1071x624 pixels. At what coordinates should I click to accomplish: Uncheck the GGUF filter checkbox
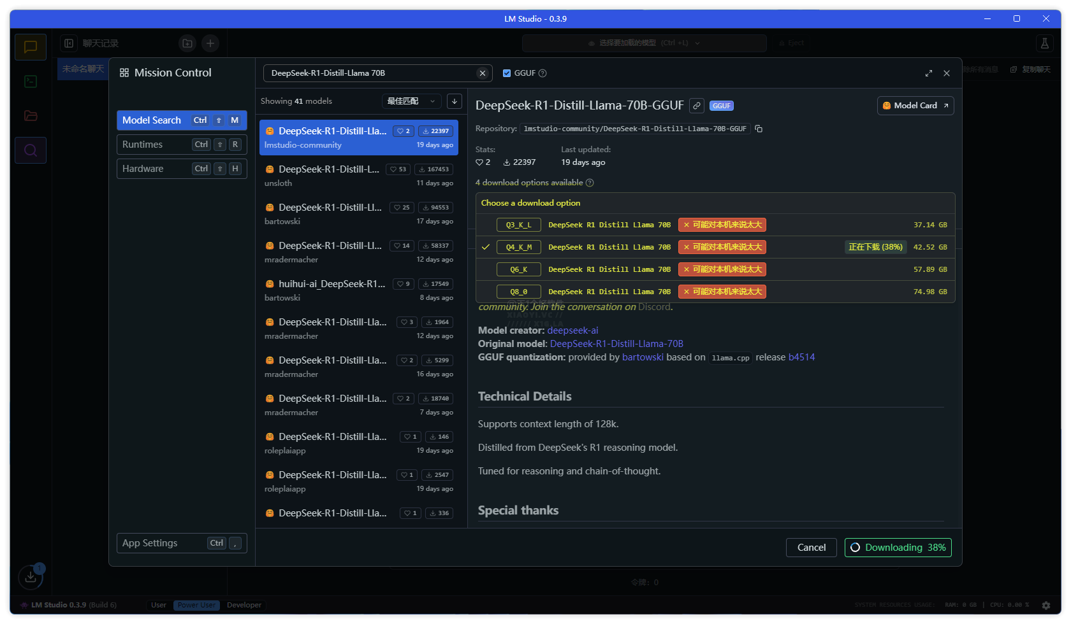(507, 73)
